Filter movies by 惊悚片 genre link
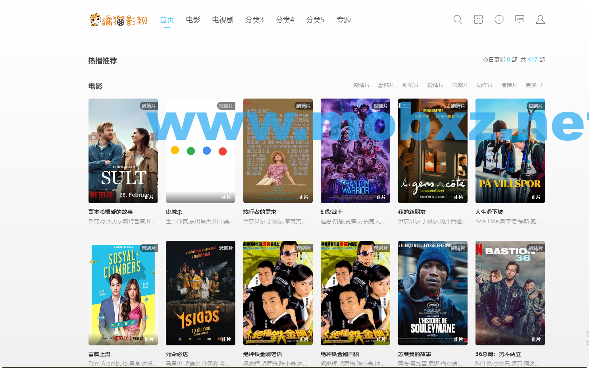The height and width of the screenshot is (368, 589). (509, 85)
